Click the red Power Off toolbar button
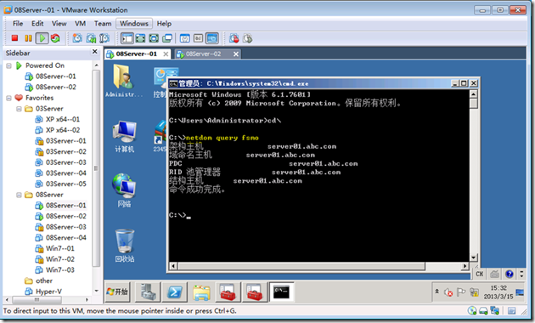 coord(14,38)
